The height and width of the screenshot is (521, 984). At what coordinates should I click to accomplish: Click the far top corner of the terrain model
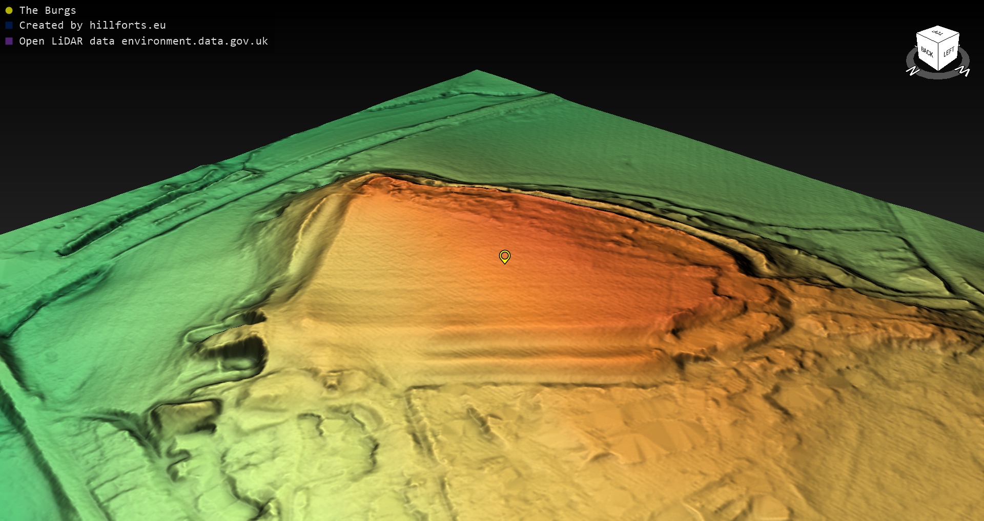tap(476, 72)
